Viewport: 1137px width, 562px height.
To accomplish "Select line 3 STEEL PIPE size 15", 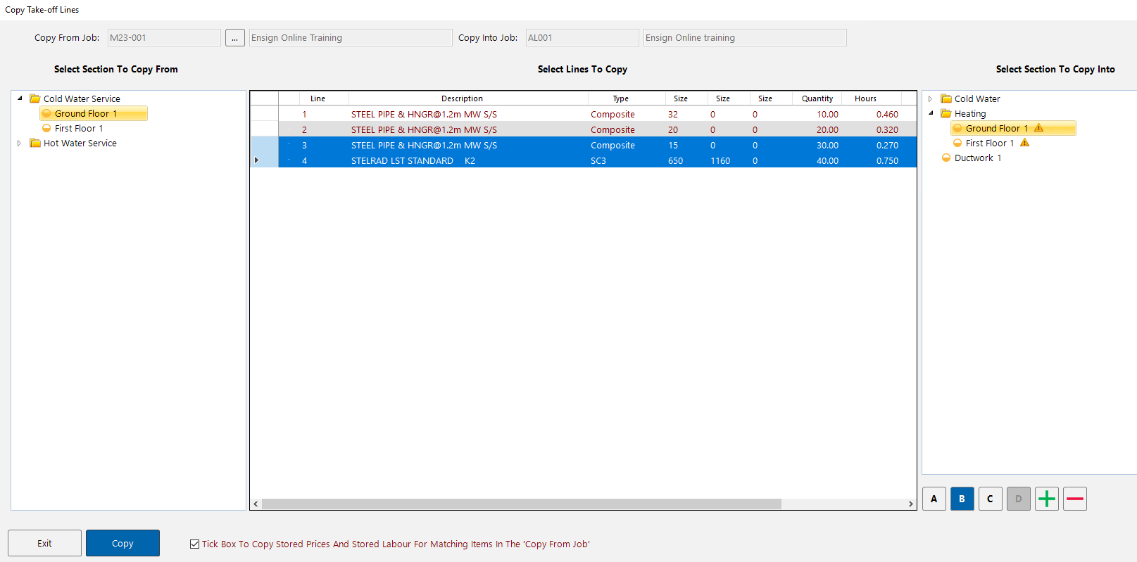I will coord(584,145).
